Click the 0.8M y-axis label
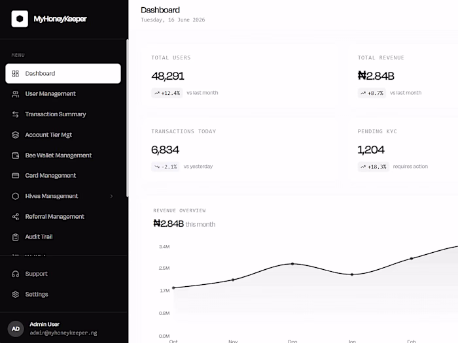 pyautogui.click(x=164, y=313)
